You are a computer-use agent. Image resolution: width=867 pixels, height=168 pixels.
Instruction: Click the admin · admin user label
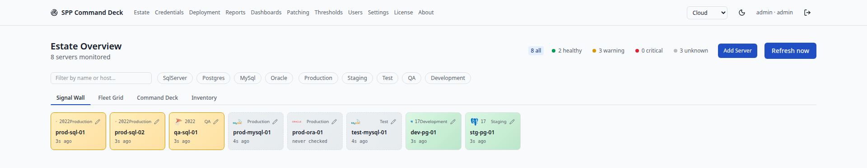point(774,13)
